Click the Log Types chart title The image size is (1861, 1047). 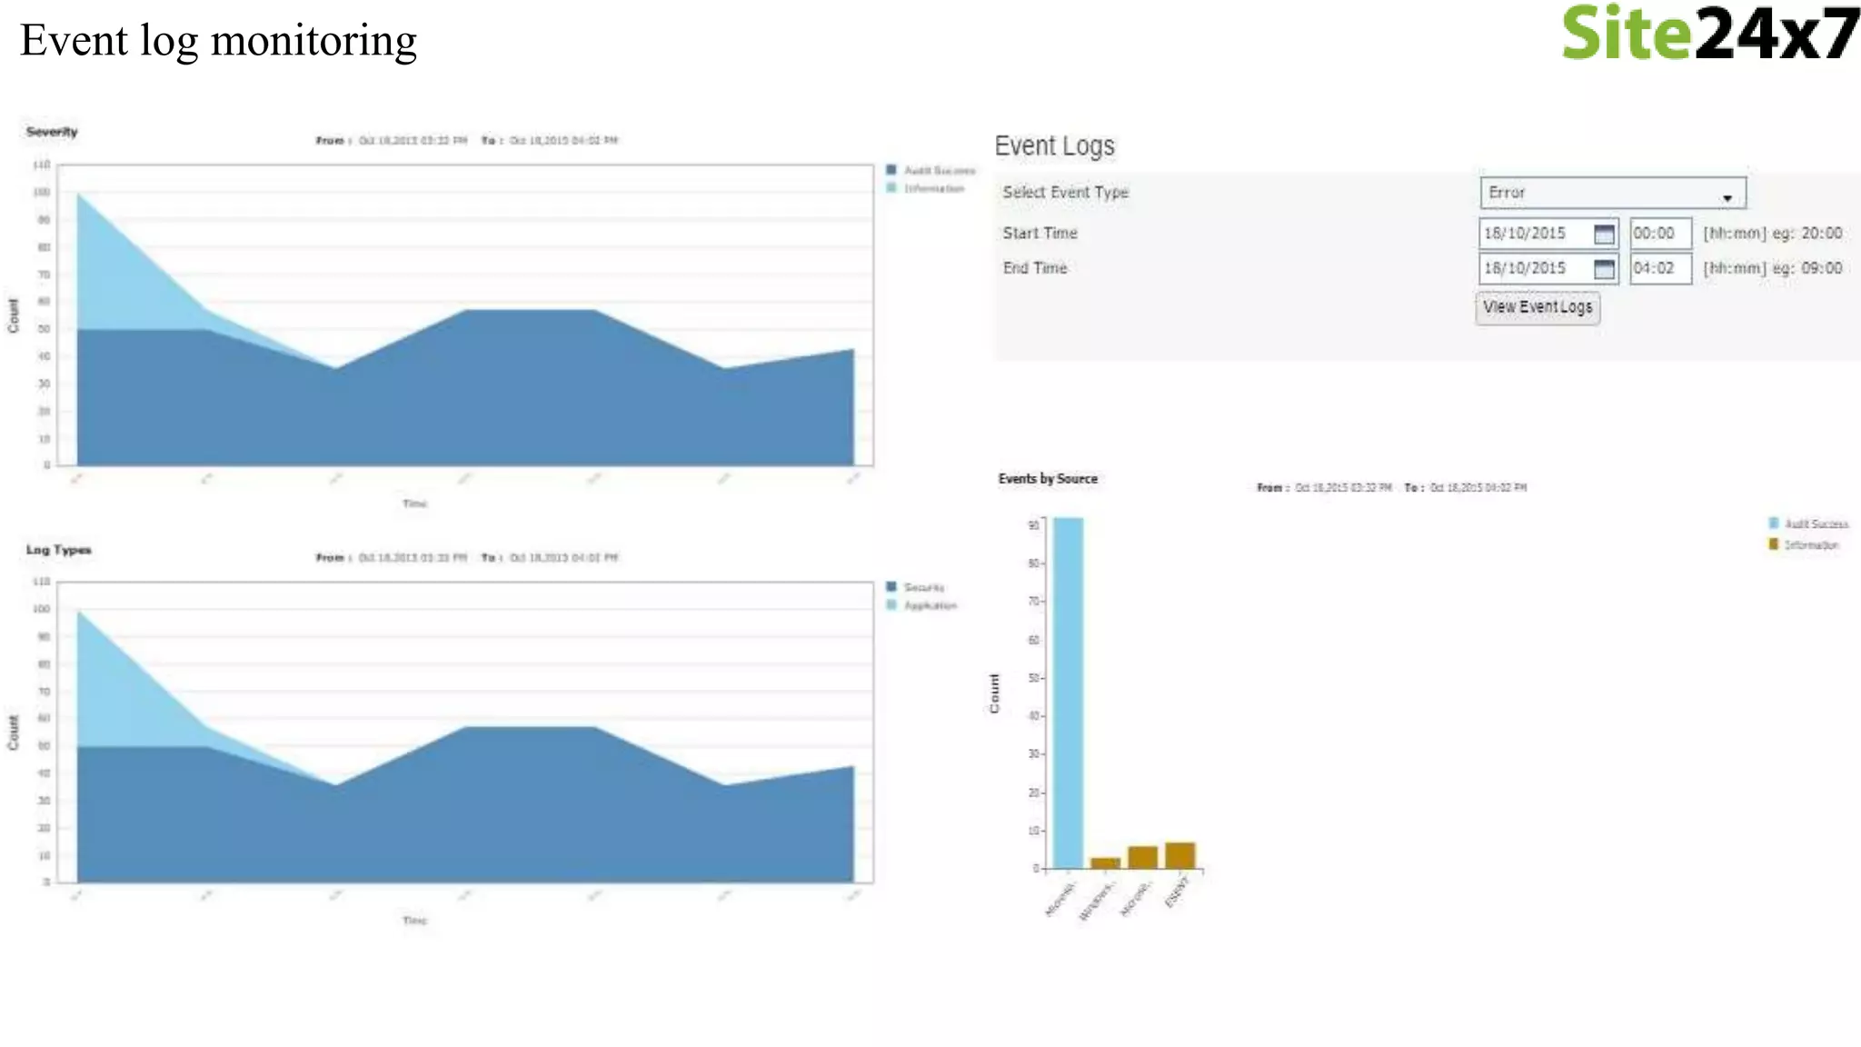58,550
